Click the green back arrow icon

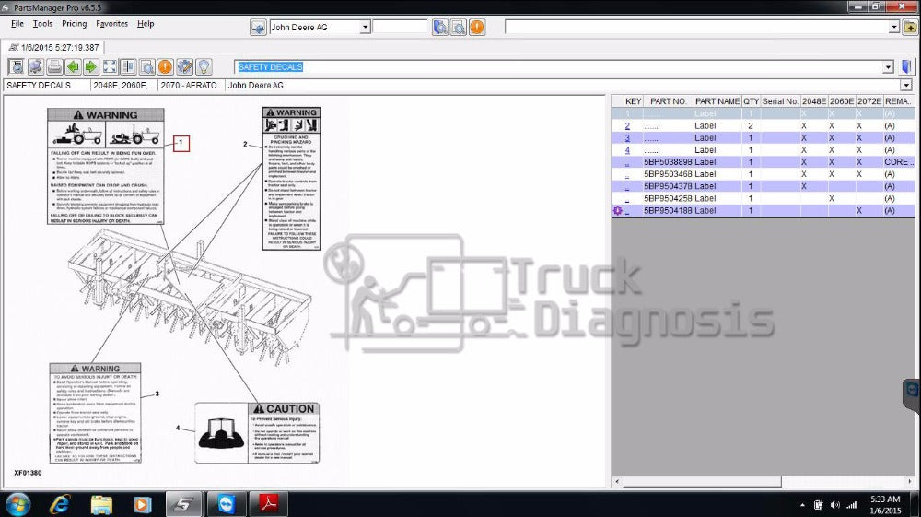[73, 66]
